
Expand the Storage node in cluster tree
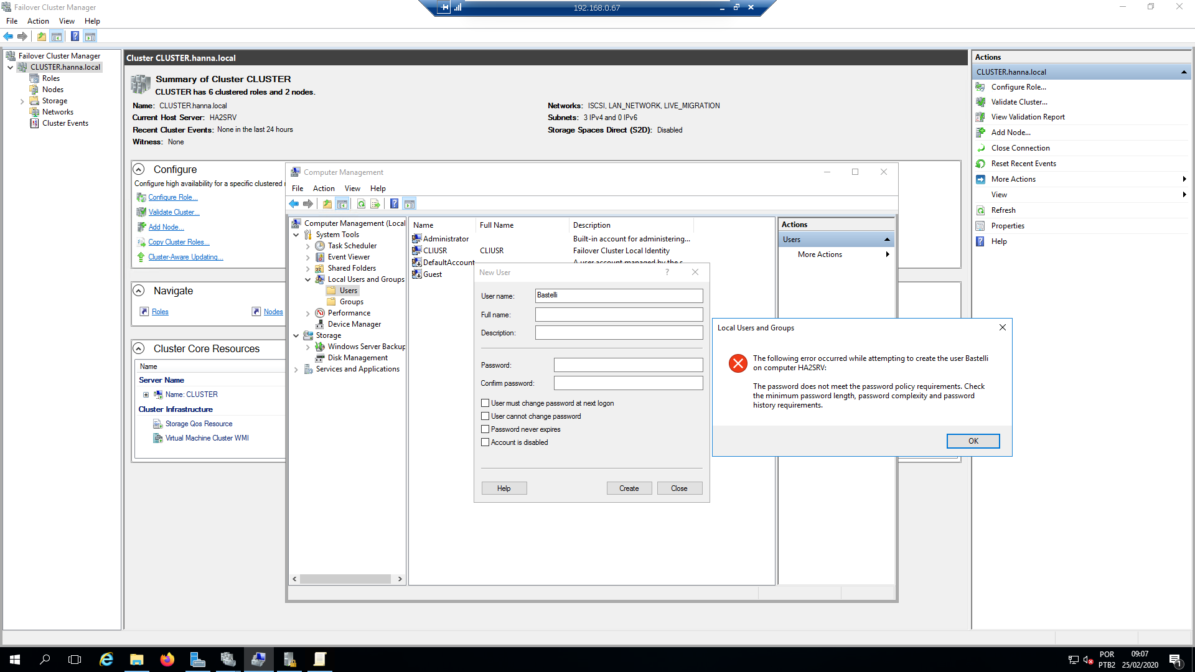[x=22, y=101]
